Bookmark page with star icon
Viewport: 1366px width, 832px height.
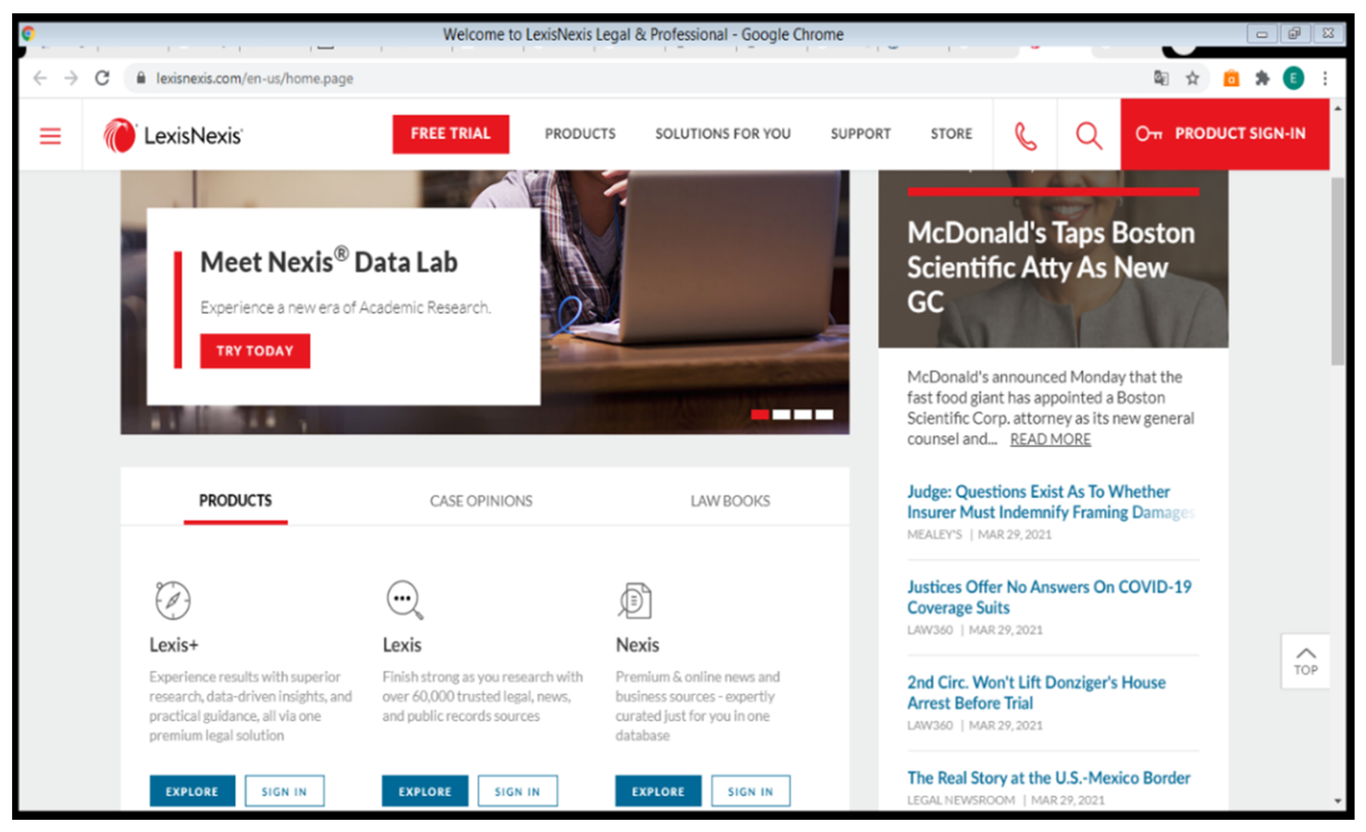pyautogui.click(x=1192, y=78)
